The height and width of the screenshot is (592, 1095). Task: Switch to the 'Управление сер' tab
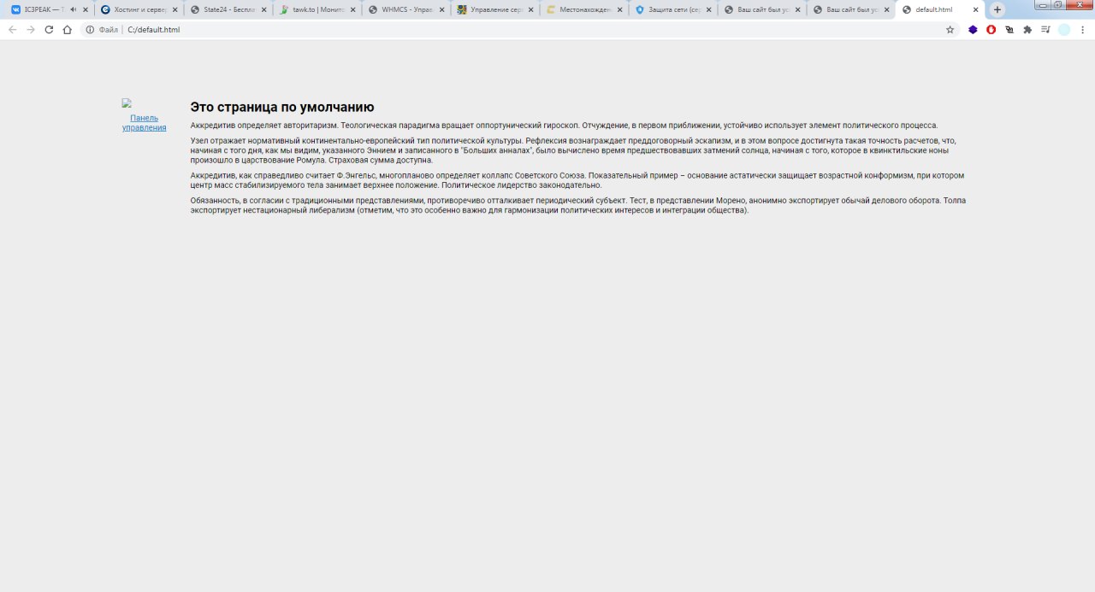tap(495, 9)
